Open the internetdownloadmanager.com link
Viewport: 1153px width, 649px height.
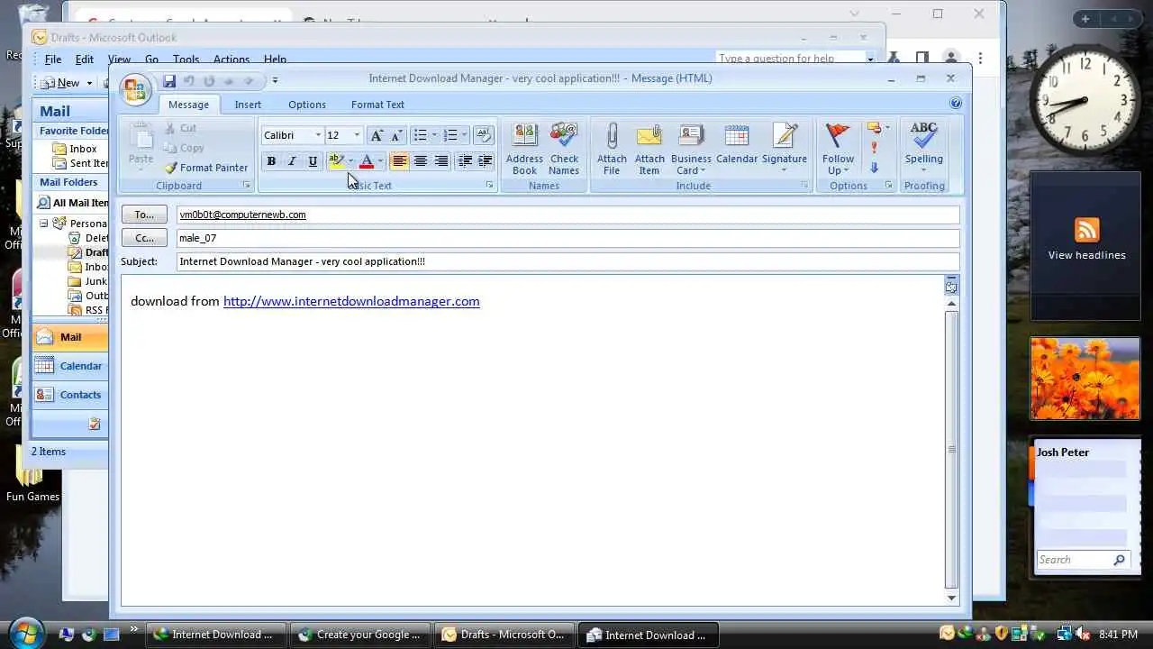351,301
